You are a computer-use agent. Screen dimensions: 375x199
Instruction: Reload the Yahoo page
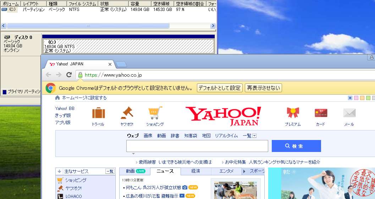coord(69,75)
